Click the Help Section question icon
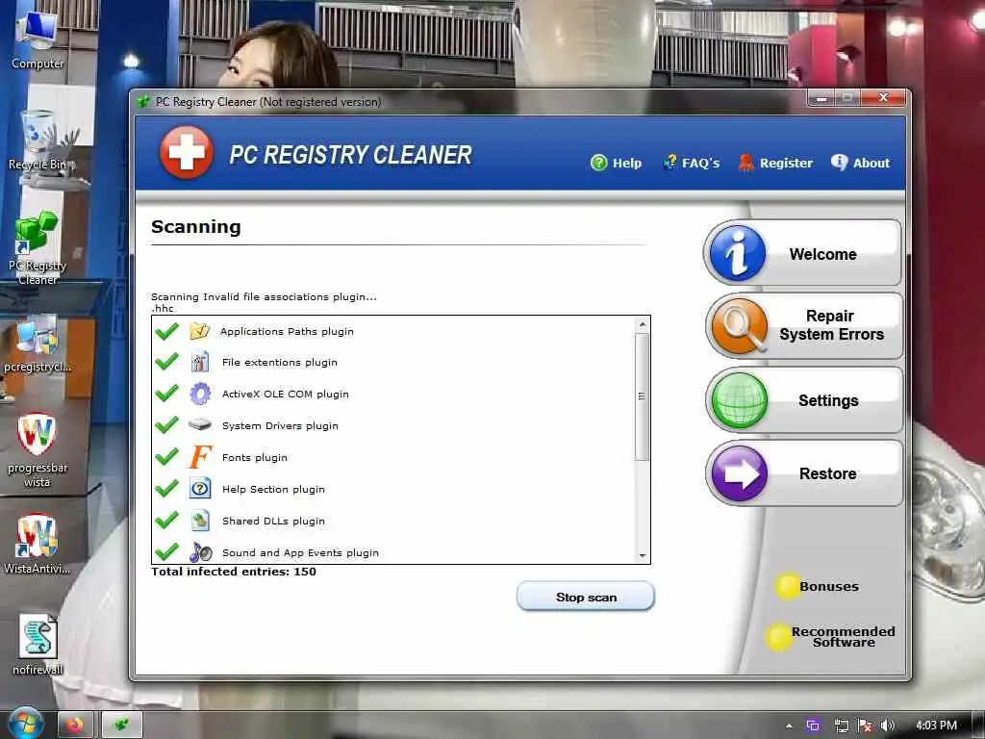Screen dimensions: 985x739 click(x=200, y=489)
